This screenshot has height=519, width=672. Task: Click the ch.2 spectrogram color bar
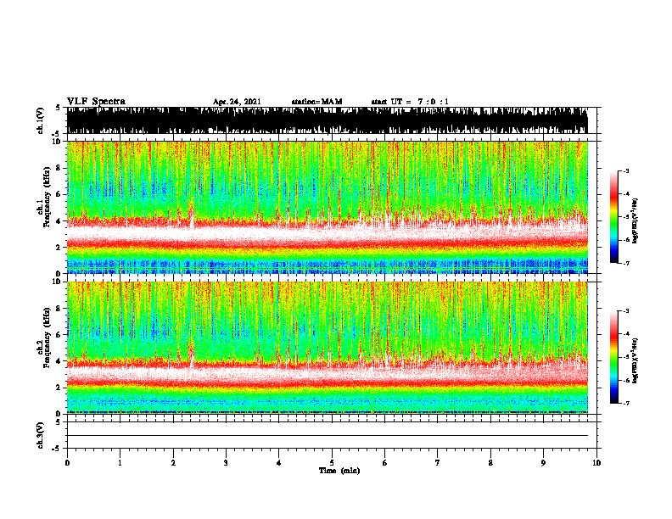[x=614, y=357]
